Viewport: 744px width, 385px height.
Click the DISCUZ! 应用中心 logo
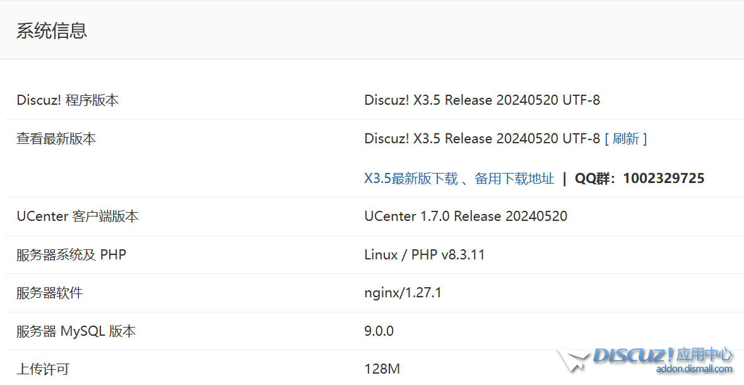tap(663, 355)
